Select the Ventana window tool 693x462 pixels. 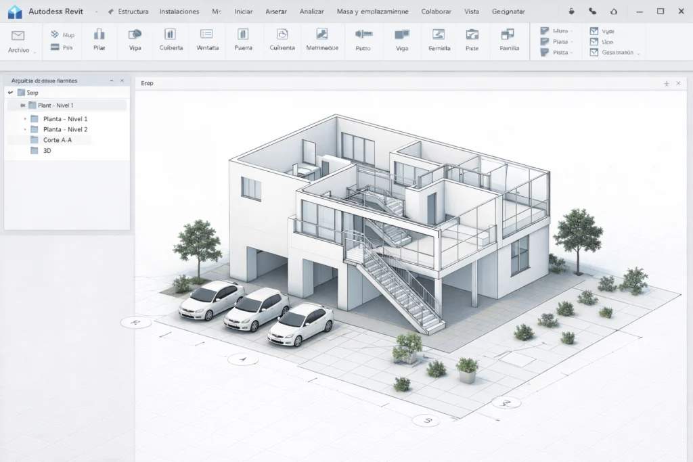pyautogui.click(x=207, y=41)
